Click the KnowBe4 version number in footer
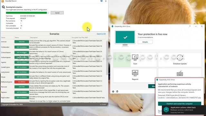 click(x=103, y=104)
